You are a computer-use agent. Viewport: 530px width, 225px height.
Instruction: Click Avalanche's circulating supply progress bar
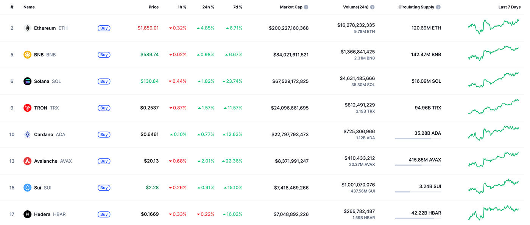point(418,165)
